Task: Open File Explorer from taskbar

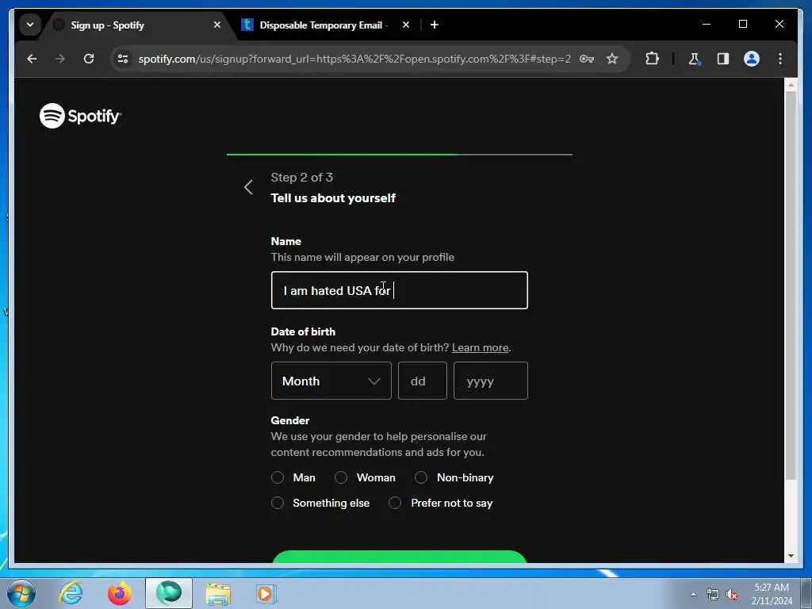Action: [x=218, y=593]
